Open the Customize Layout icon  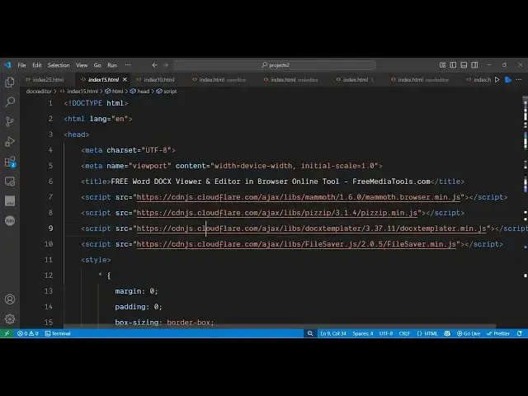tap(442, 65)
